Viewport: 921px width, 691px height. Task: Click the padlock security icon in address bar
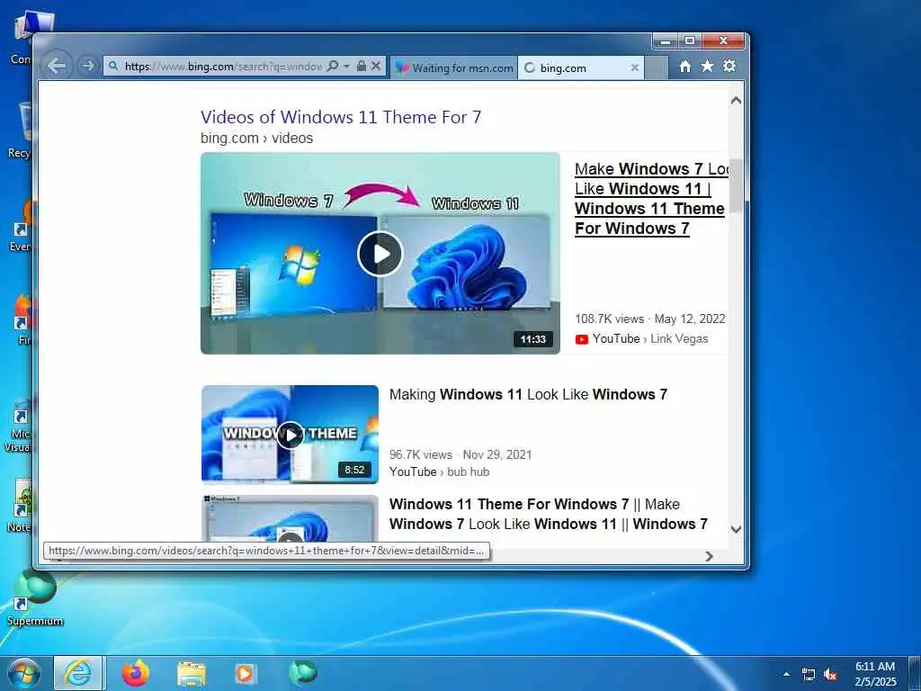tap(362, 66)
